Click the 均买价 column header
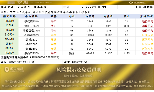The width and height of the screenshot is (154, 92). pos(90,16)
